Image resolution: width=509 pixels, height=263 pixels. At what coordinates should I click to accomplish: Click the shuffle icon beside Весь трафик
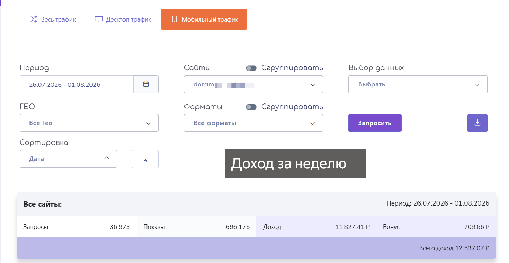33,19
